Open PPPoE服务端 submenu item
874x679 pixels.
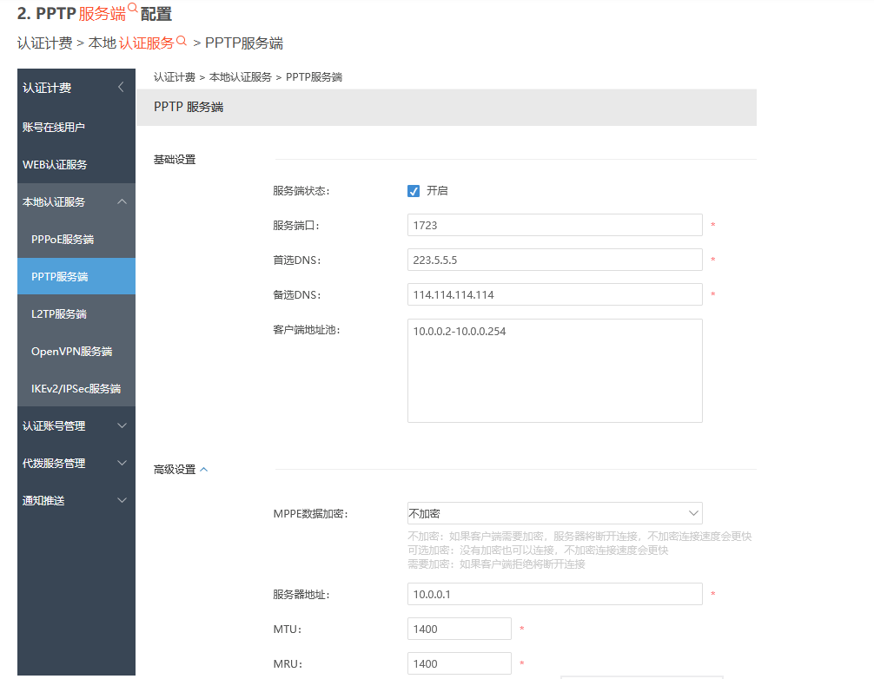coord(76,239)
